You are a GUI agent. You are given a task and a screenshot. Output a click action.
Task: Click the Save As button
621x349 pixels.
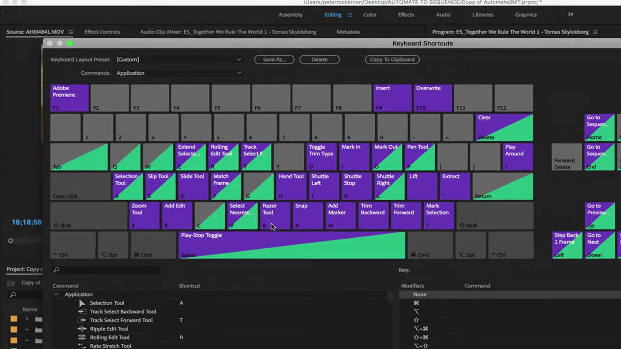click(x=274, y=59)
